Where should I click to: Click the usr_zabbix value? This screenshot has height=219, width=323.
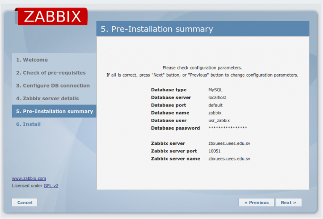pyautogui.click(x=219, y=120)
